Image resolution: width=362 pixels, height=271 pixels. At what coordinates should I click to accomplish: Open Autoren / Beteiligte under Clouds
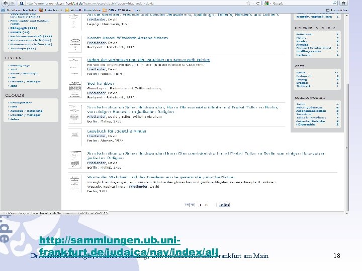(x=26, y=111)
